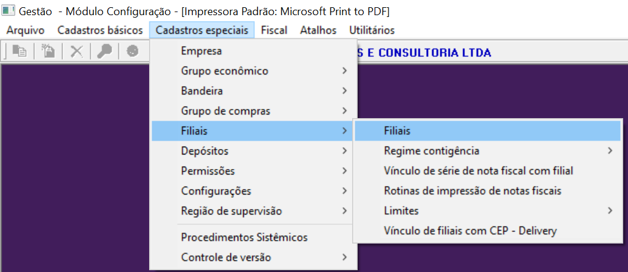Choose Filiais in the open submenu
This screenshot has height=272, width=628.
(x=397, y=130)
